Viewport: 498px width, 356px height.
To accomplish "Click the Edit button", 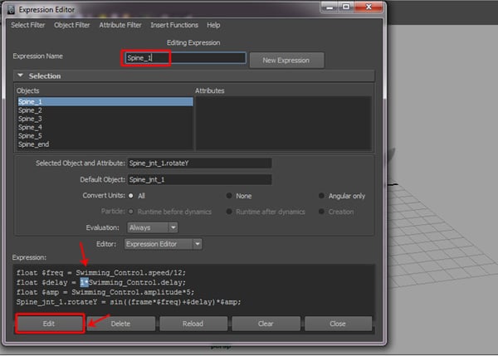I will [x=49, y=324].
